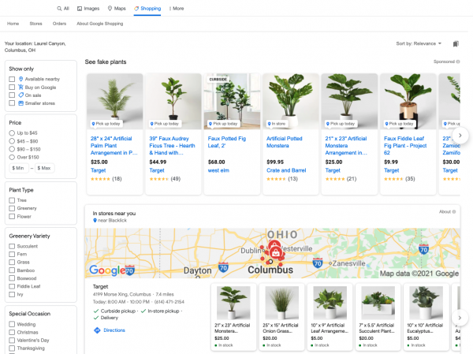The image size is (473, 354).
Task: Check the Succulent variety filter
Action: [12, 246]
